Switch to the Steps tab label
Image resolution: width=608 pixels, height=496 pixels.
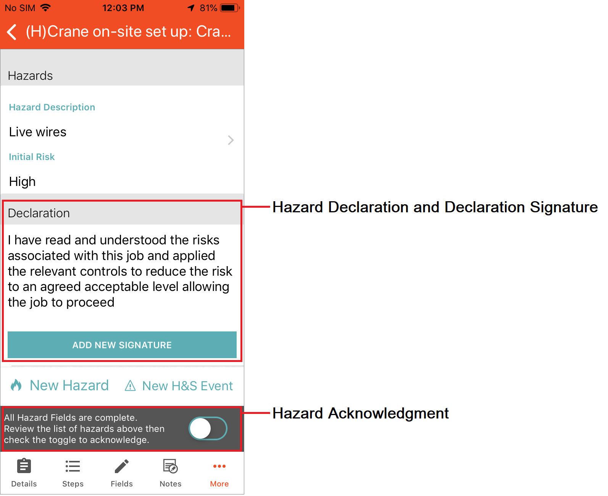pos(73,484)
